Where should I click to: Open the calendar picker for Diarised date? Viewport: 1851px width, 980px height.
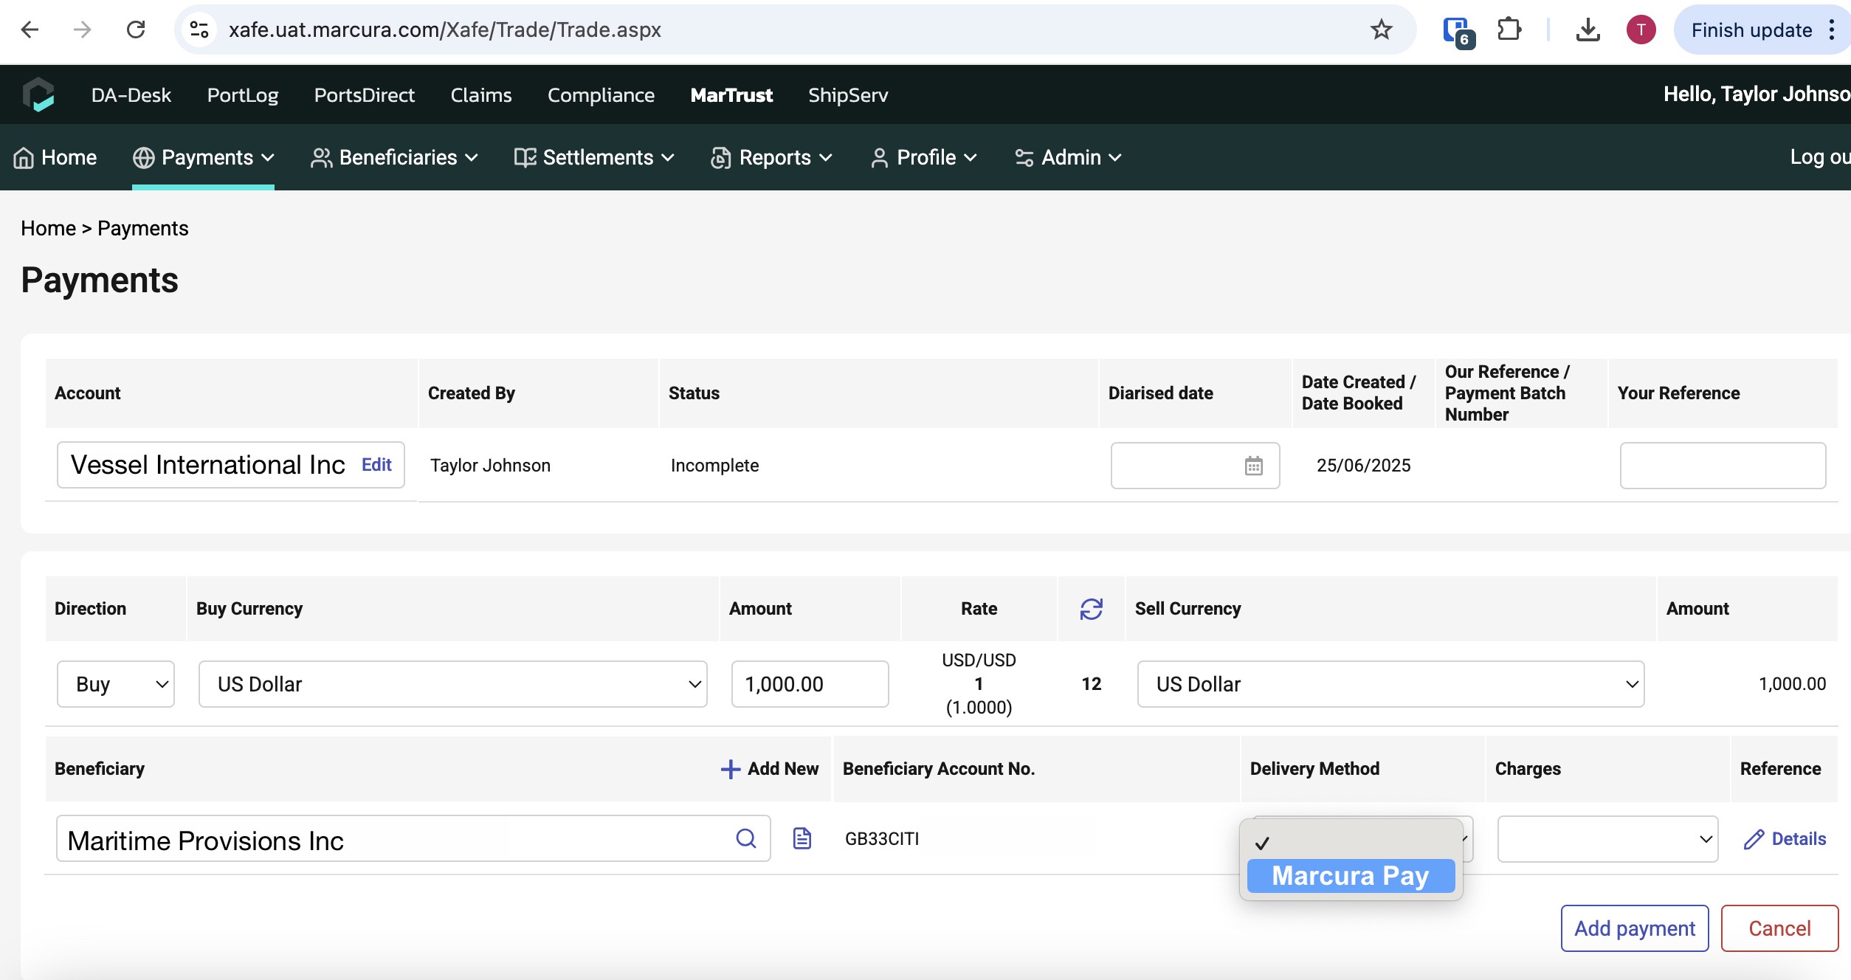[x=1255, y=466]
